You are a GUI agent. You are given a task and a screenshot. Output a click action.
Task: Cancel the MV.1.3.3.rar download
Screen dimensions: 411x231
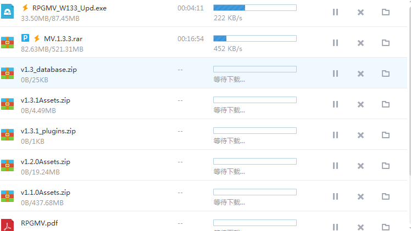(x=360, y=43)
